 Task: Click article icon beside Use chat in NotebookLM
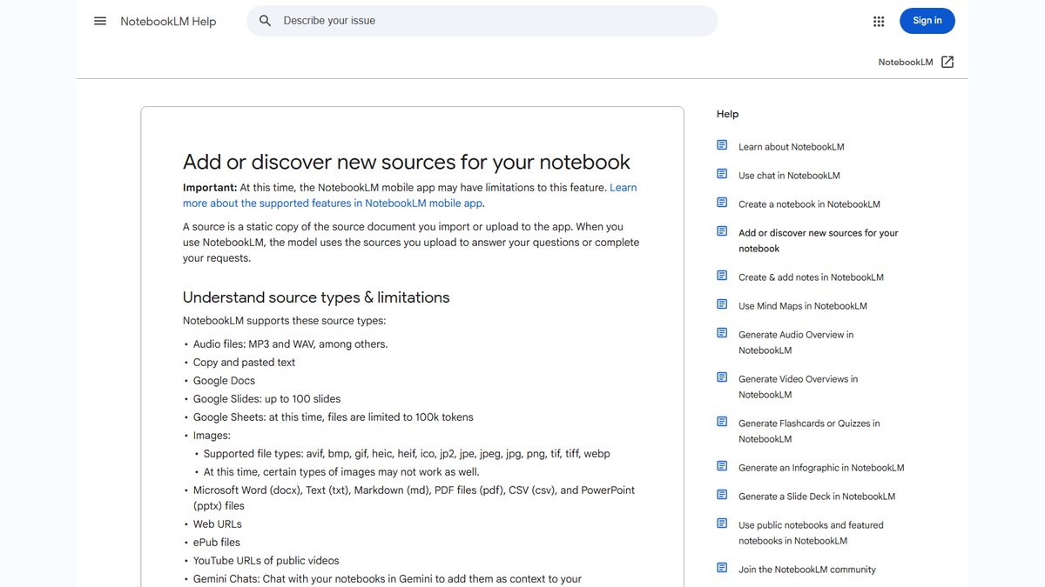[x=722, y=174]
